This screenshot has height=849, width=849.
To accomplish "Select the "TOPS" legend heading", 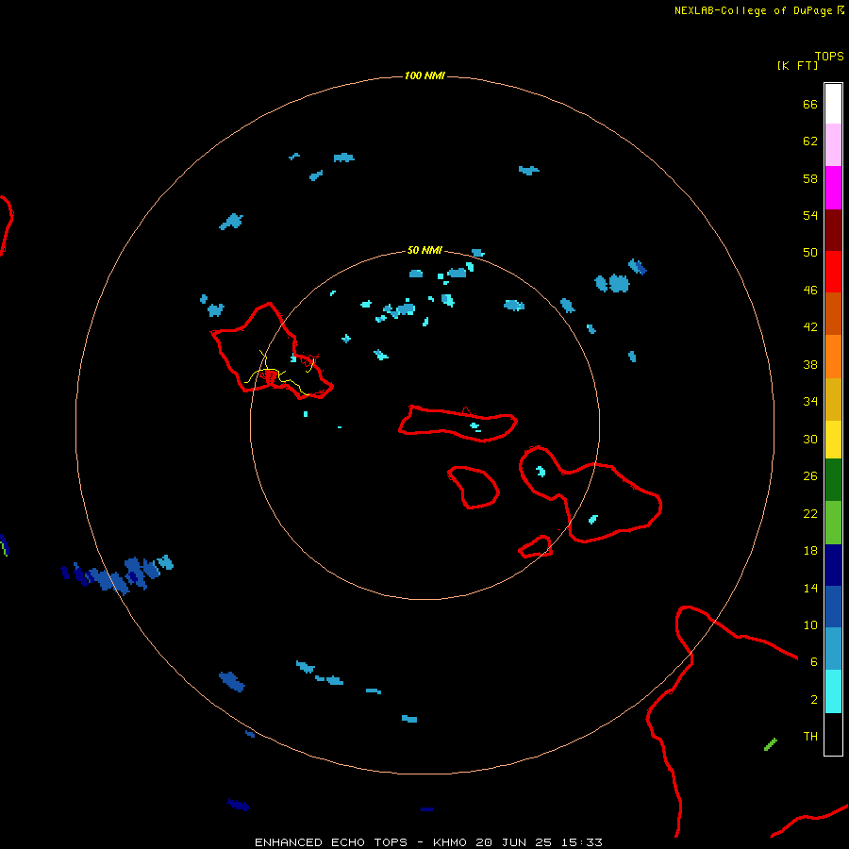I will click(829, 57).
